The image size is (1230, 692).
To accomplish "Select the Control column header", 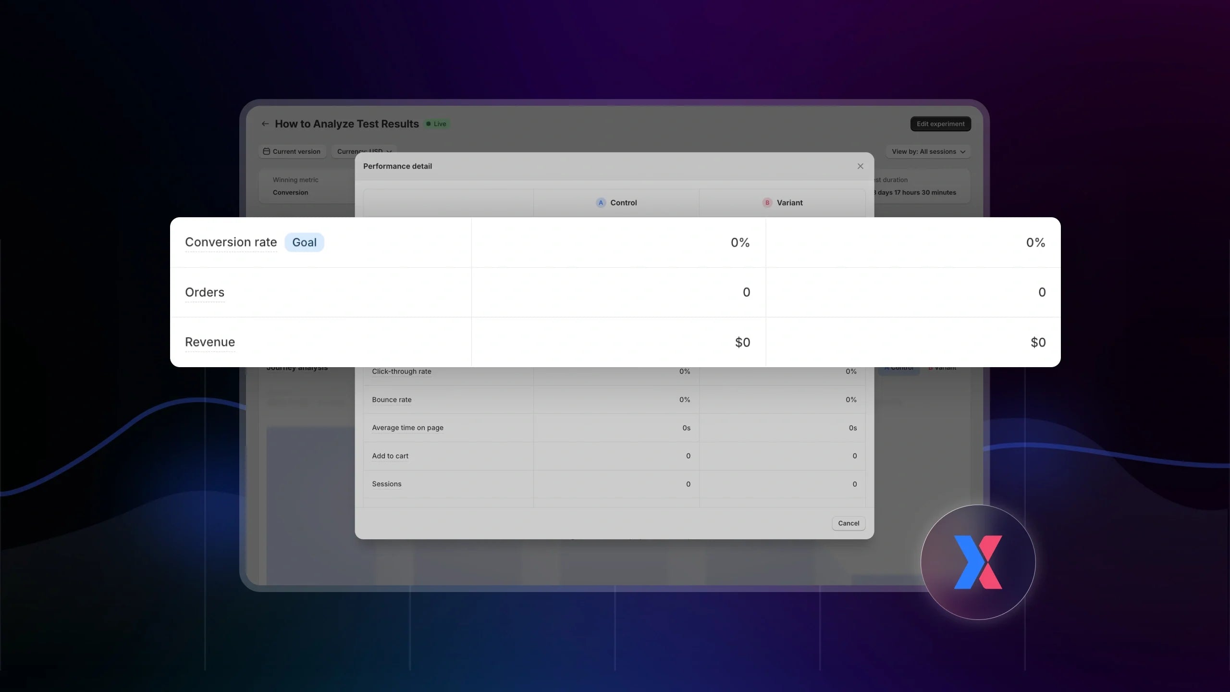I will point(616,203).
